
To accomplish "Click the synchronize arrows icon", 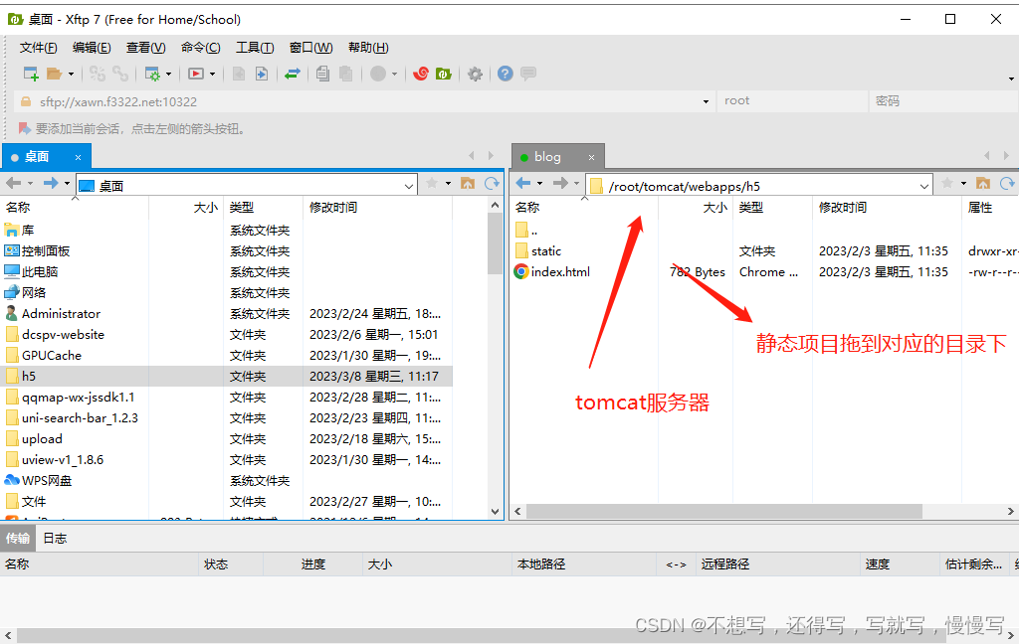I will click(293, 74).
